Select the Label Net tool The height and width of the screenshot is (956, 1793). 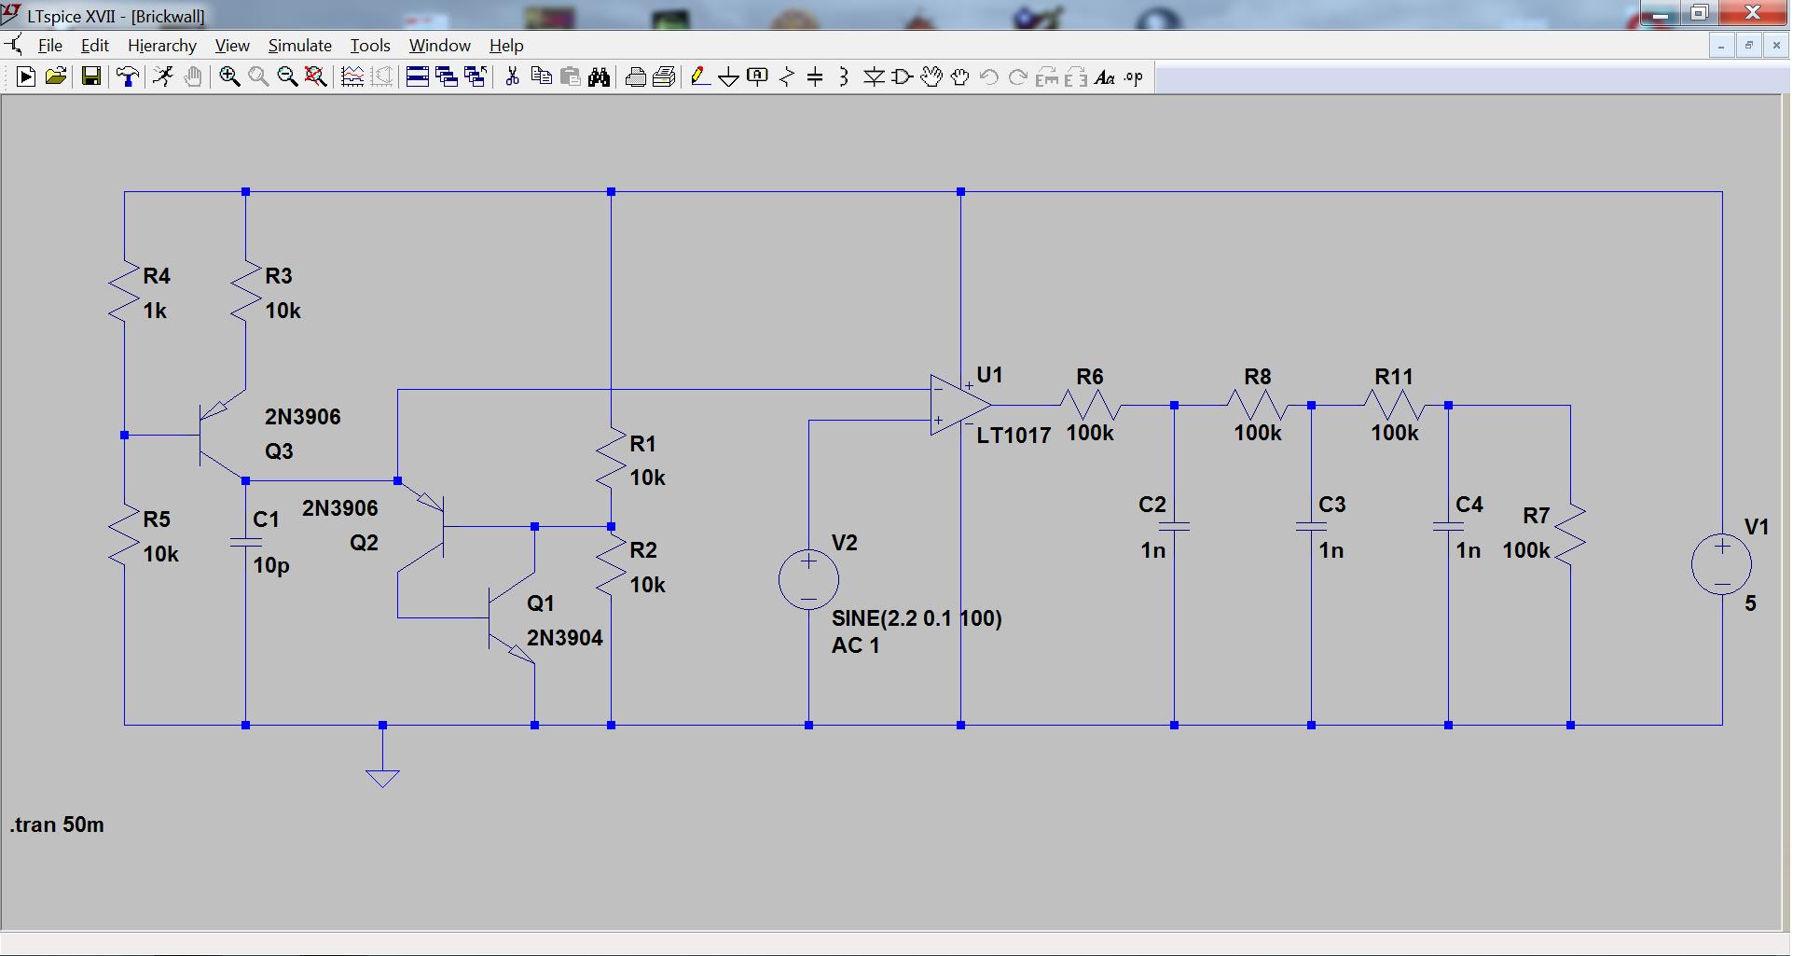point(758,77)
